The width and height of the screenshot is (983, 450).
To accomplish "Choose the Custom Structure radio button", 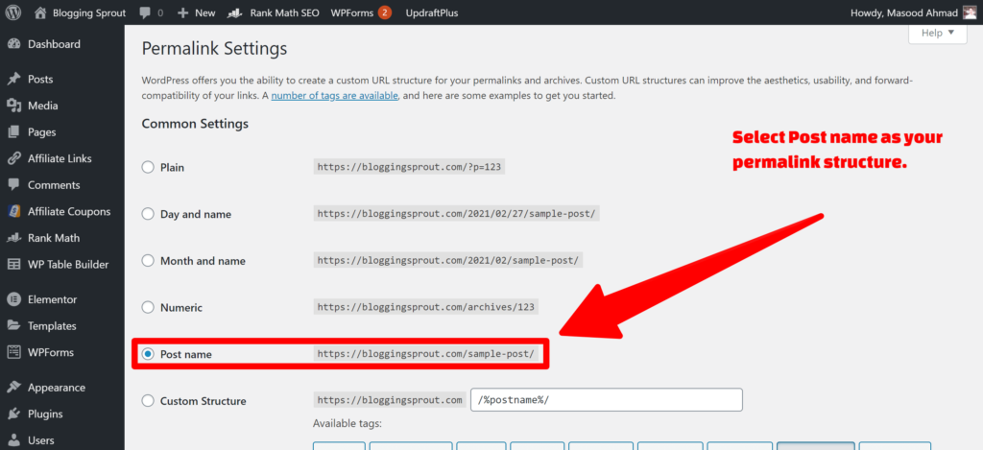I will tap(147, 400).
